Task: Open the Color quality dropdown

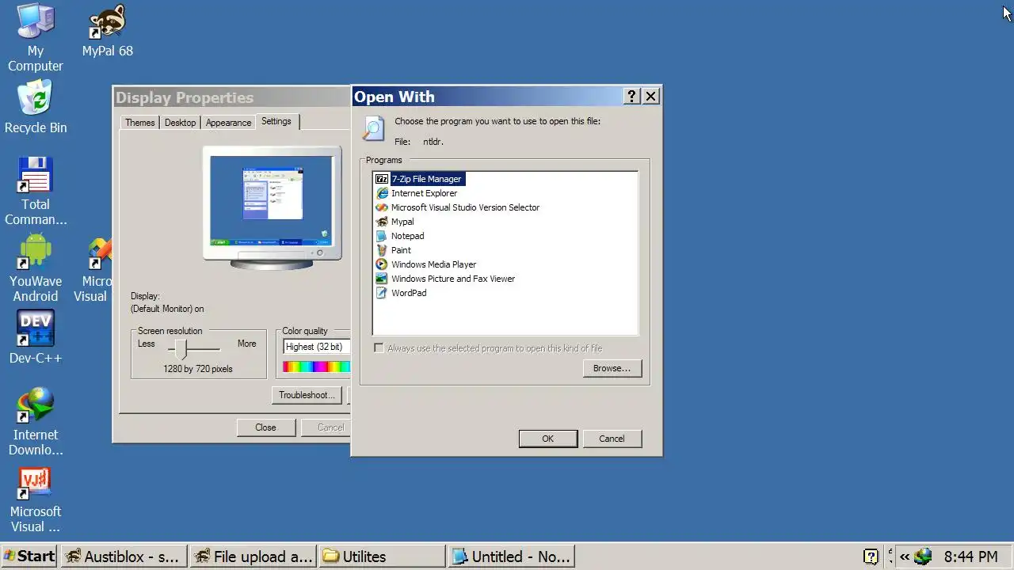Action: [317, 347]
